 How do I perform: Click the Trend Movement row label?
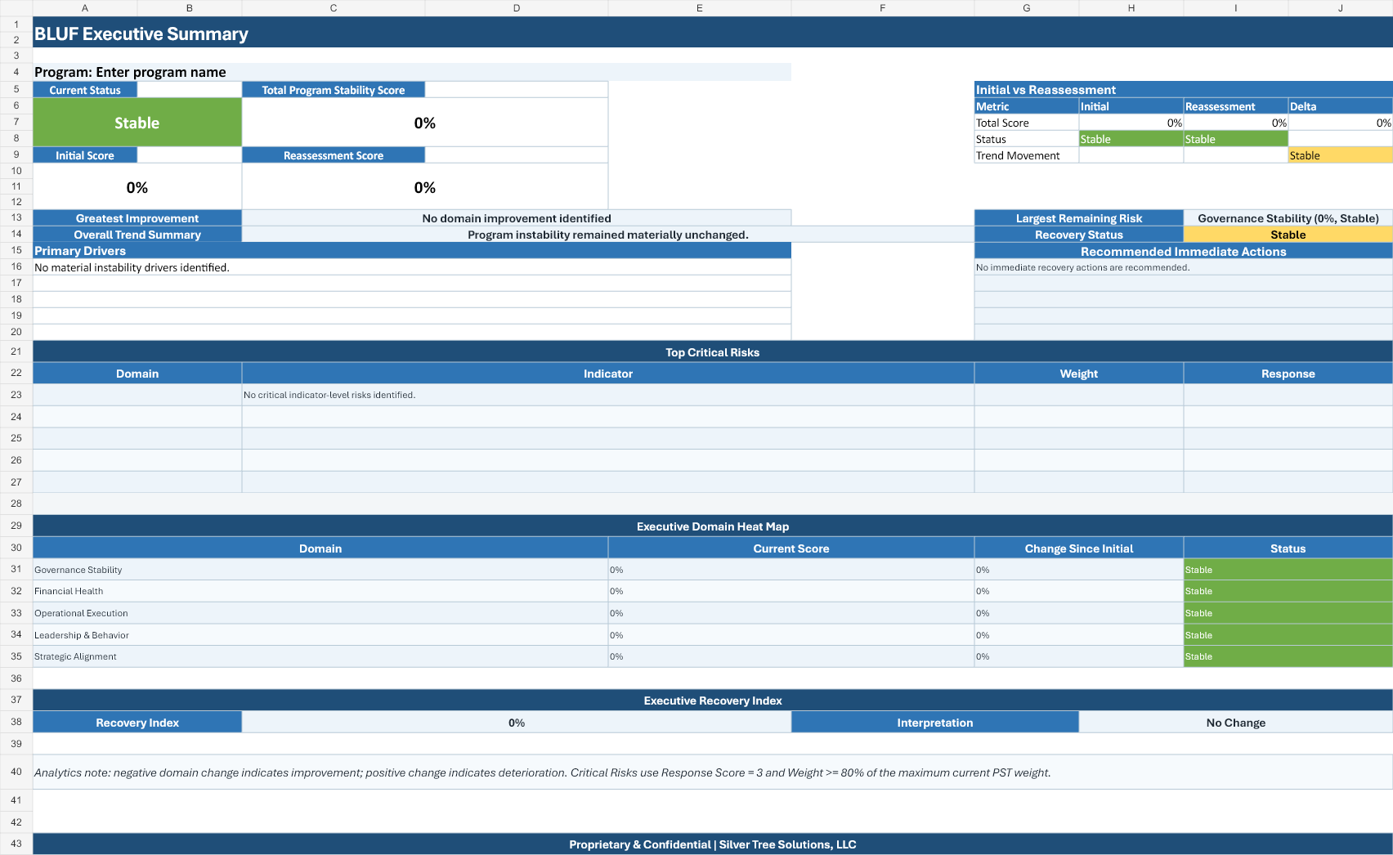click(1027, 155)
